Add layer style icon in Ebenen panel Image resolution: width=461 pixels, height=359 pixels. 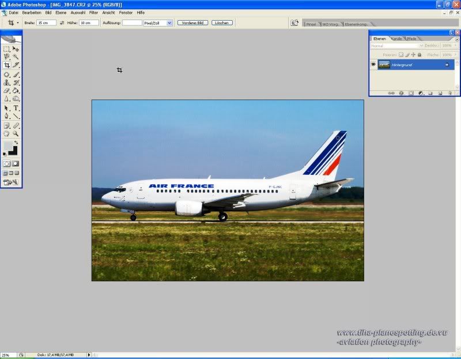[401, 93]
